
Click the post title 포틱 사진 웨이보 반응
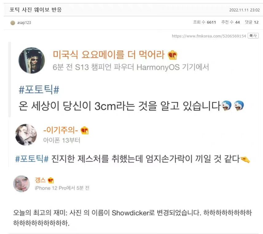pyautogui.click(x=36, y=10)
